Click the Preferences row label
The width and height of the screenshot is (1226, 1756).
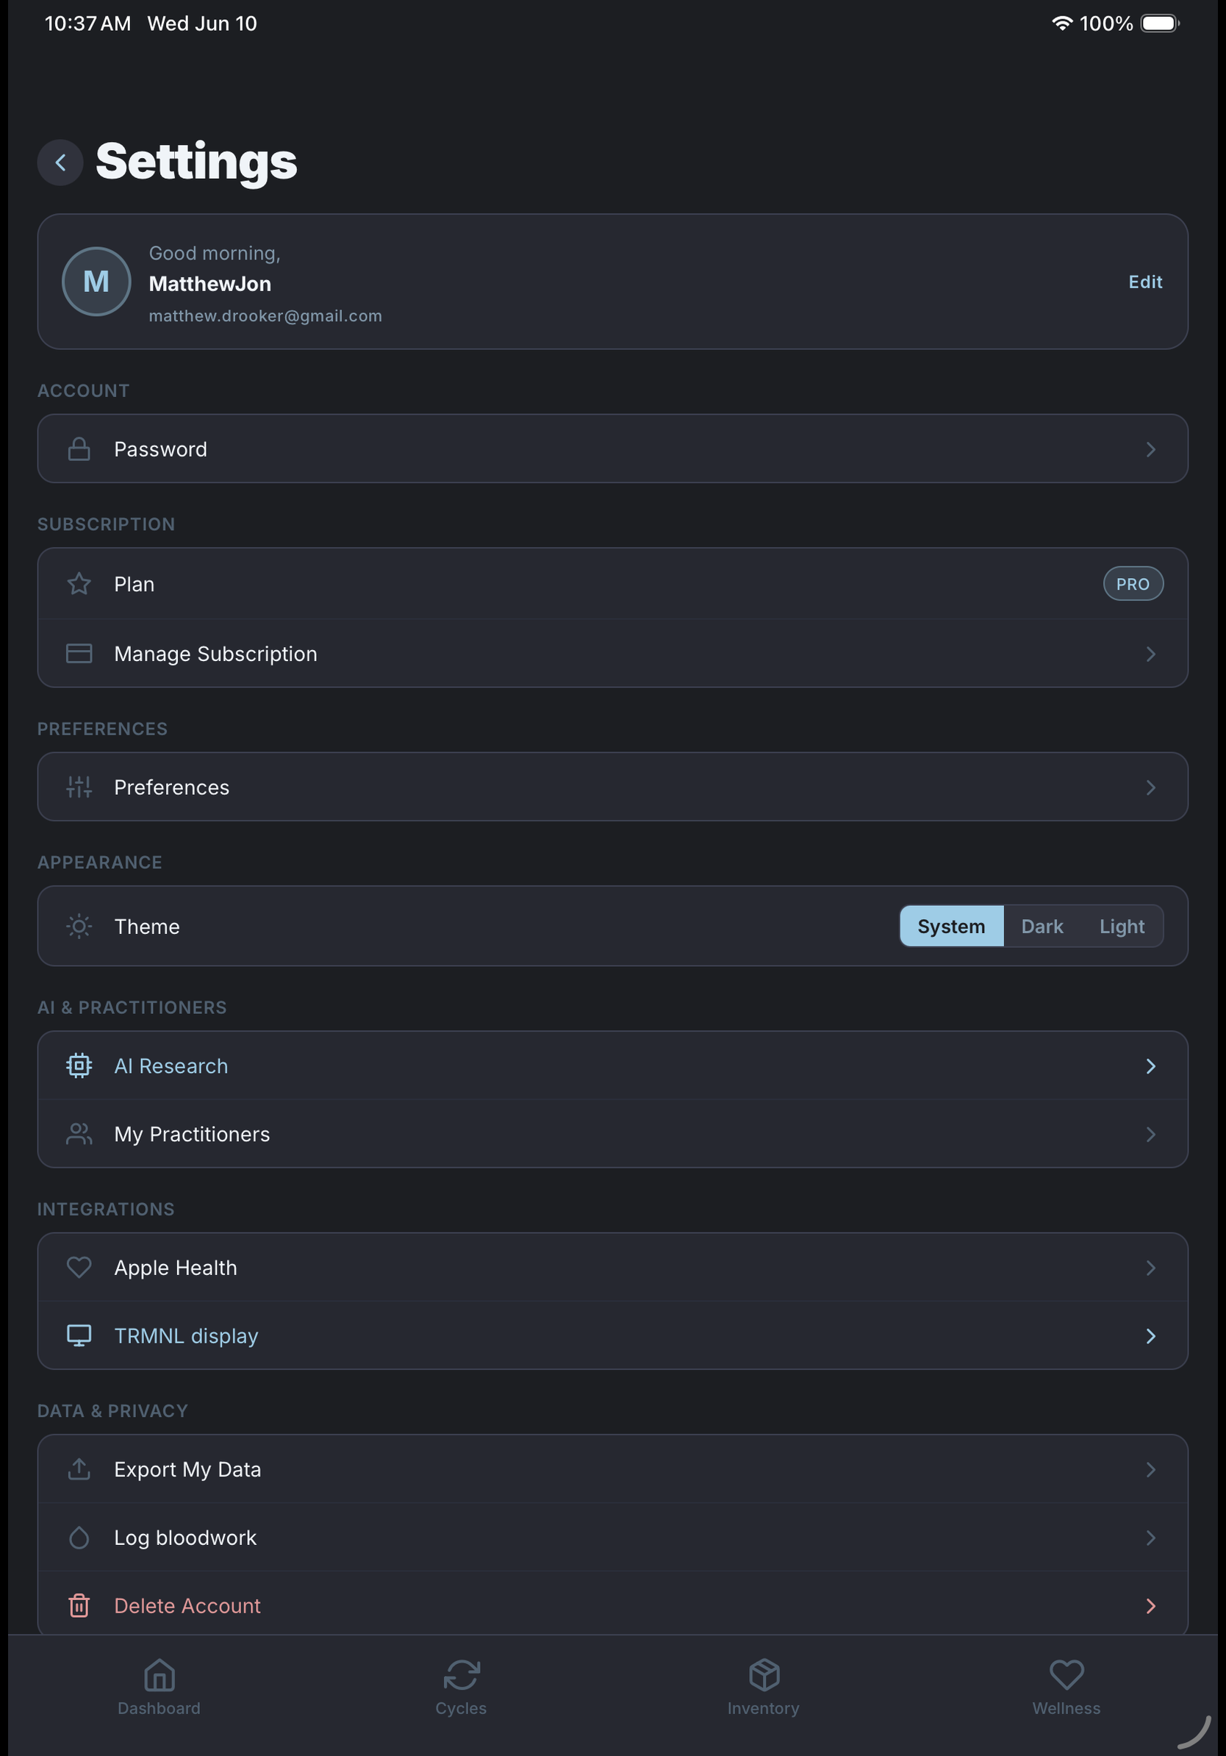tap(171, 787)
